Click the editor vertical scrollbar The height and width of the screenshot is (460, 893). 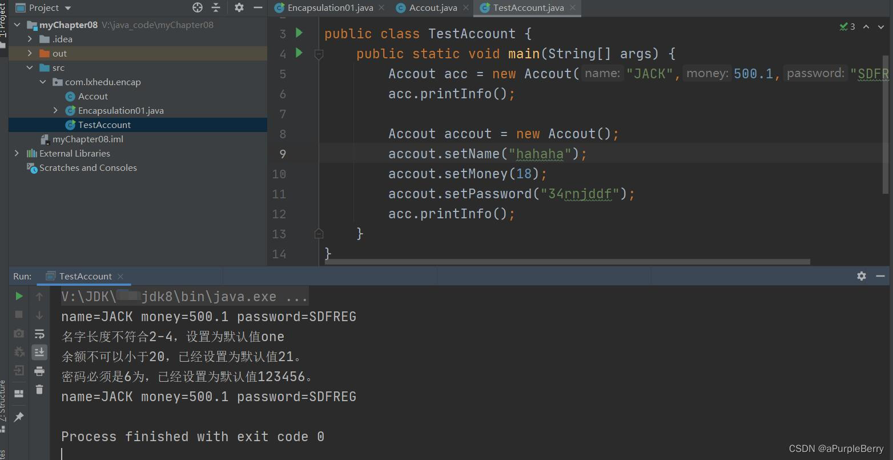pyautogui.click(x=886, y=123)
